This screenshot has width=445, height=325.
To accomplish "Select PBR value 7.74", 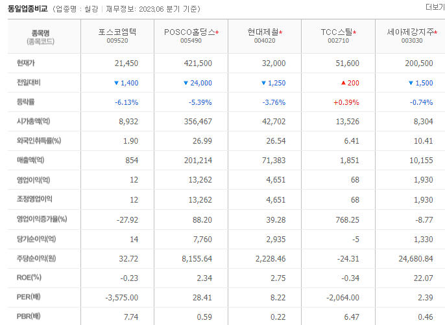I will pos(131,317).
